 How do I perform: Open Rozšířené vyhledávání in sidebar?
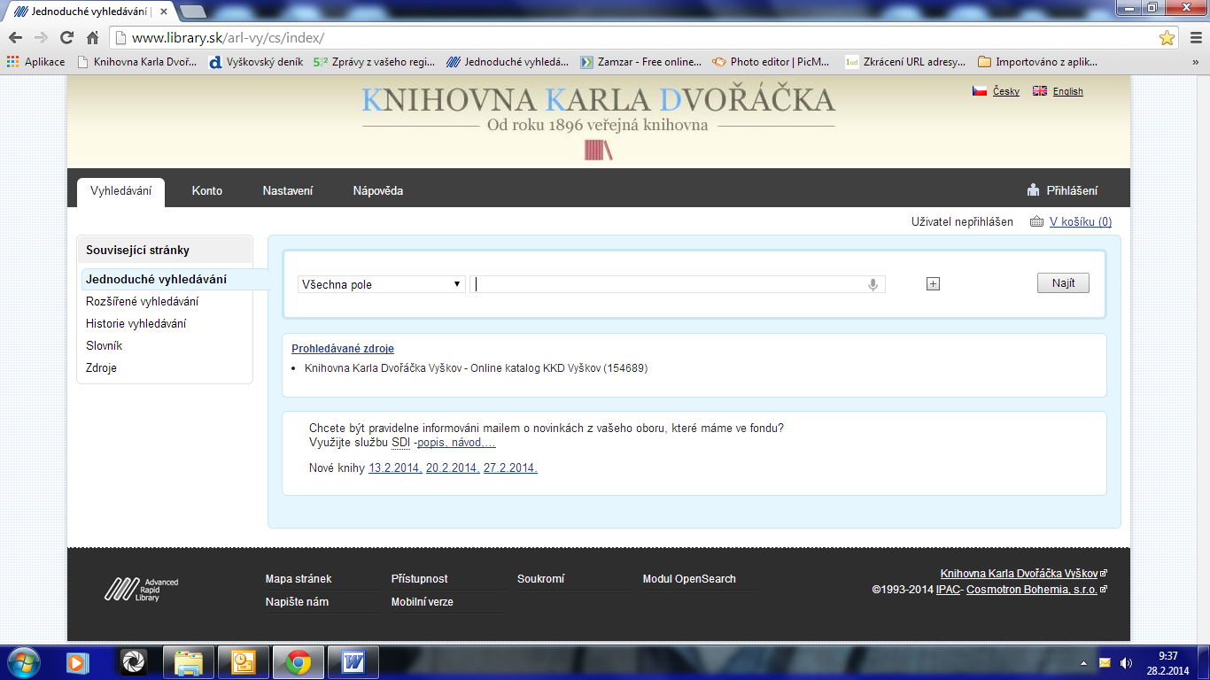[x=142, y=302]
